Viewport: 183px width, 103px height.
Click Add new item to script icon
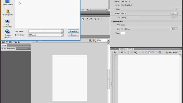[x=115, y=52]
